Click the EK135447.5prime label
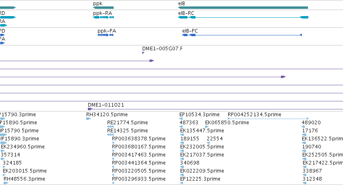The height and width of the screenshot is (185, 343). click(x=202, y=131)
